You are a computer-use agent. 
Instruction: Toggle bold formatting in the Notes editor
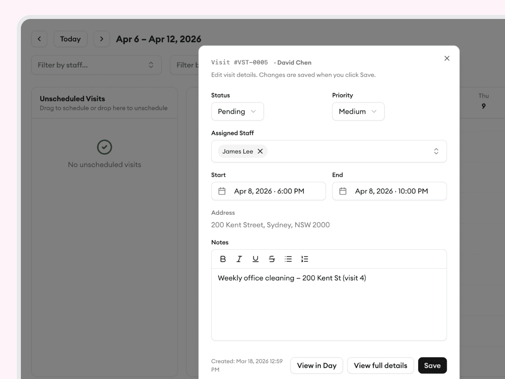point(223,259)
